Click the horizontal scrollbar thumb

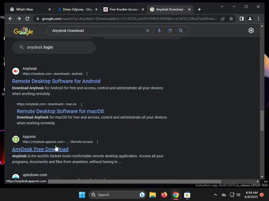click(x=134, y=181)
